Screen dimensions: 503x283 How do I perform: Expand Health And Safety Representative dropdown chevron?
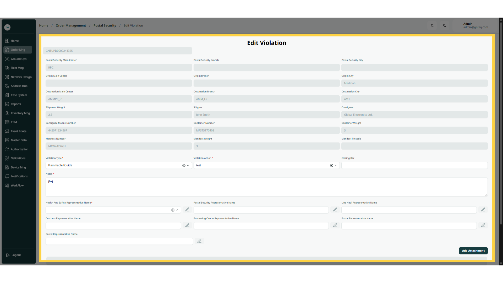(x=177, y=210)
